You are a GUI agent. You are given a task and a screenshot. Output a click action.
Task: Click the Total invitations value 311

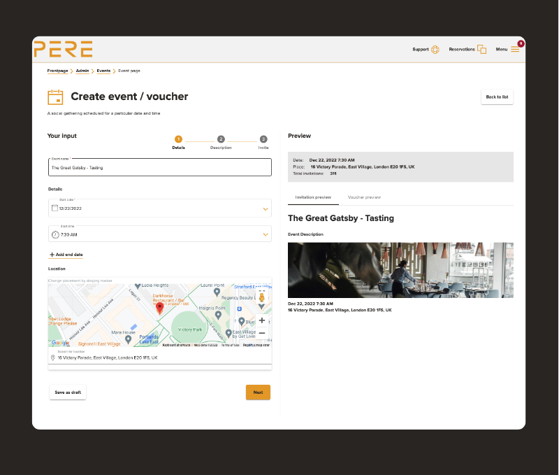[x=333, y=173]
